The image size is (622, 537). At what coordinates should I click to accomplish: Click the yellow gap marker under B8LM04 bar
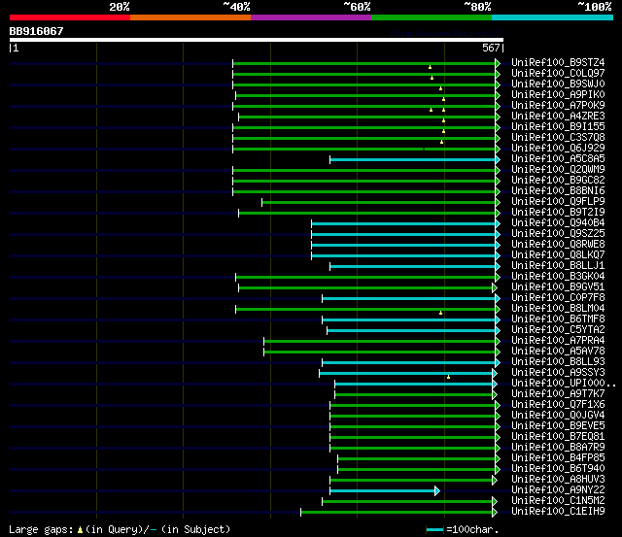click(440, 313)
